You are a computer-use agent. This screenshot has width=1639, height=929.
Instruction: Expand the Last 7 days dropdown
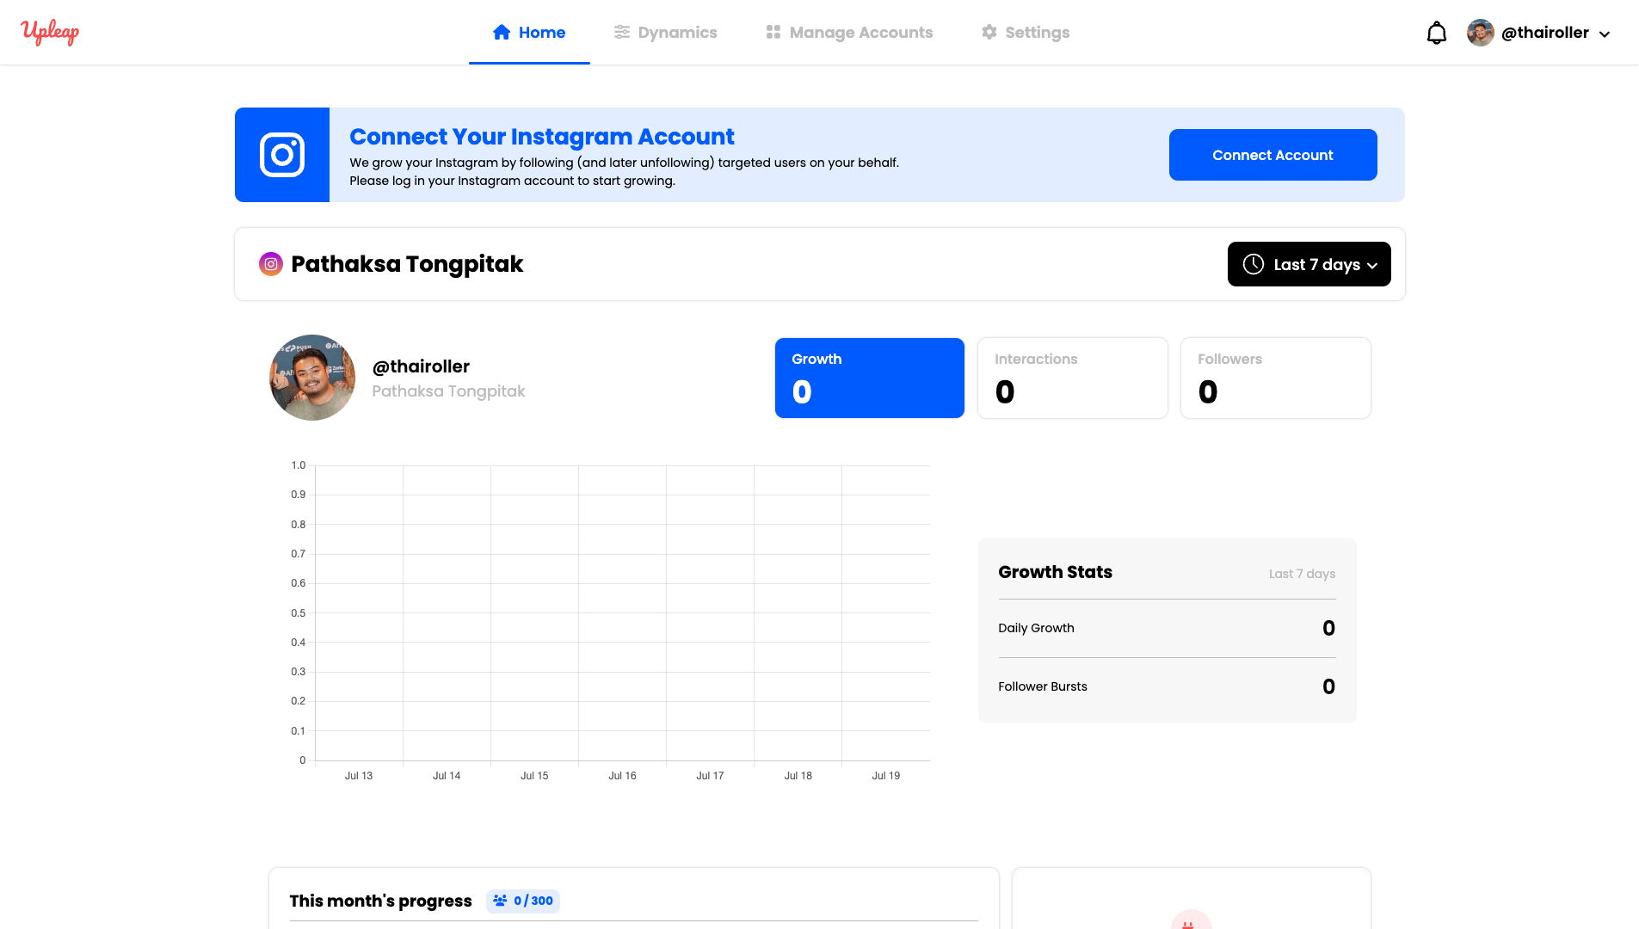coord(1309,264)
